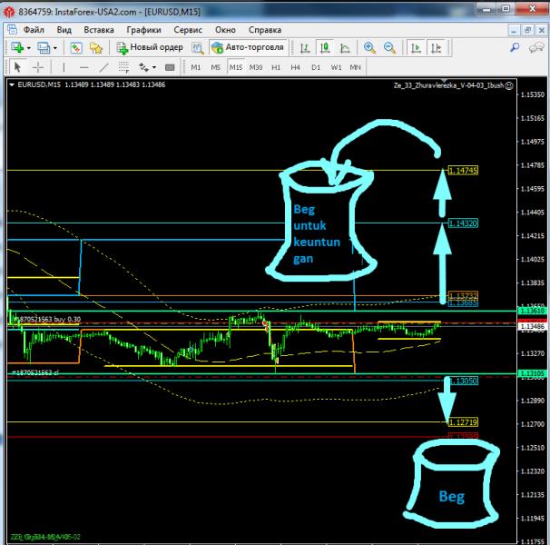Screen dimensions: 550x545
Task: Expand the EURUSD,M15 chart triangle menu
Action: (11, 84)
